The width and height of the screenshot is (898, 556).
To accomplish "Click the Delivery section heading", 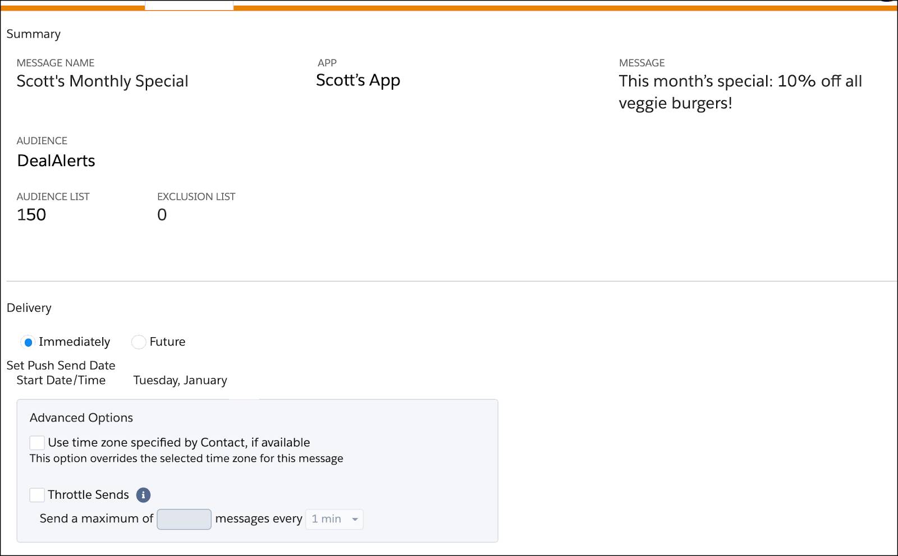I will [x=29, y=308].
